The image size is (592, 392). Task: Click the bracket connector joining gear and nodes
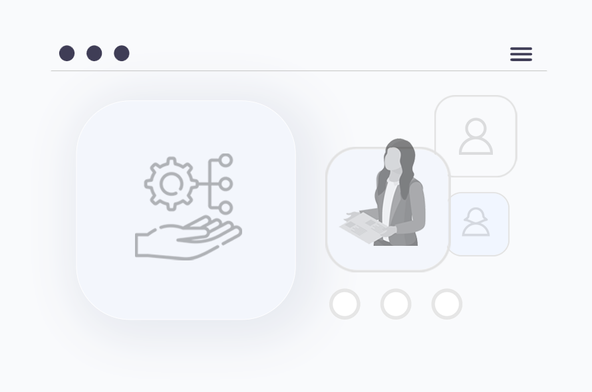pyautogui.click(x=209, y=184)
